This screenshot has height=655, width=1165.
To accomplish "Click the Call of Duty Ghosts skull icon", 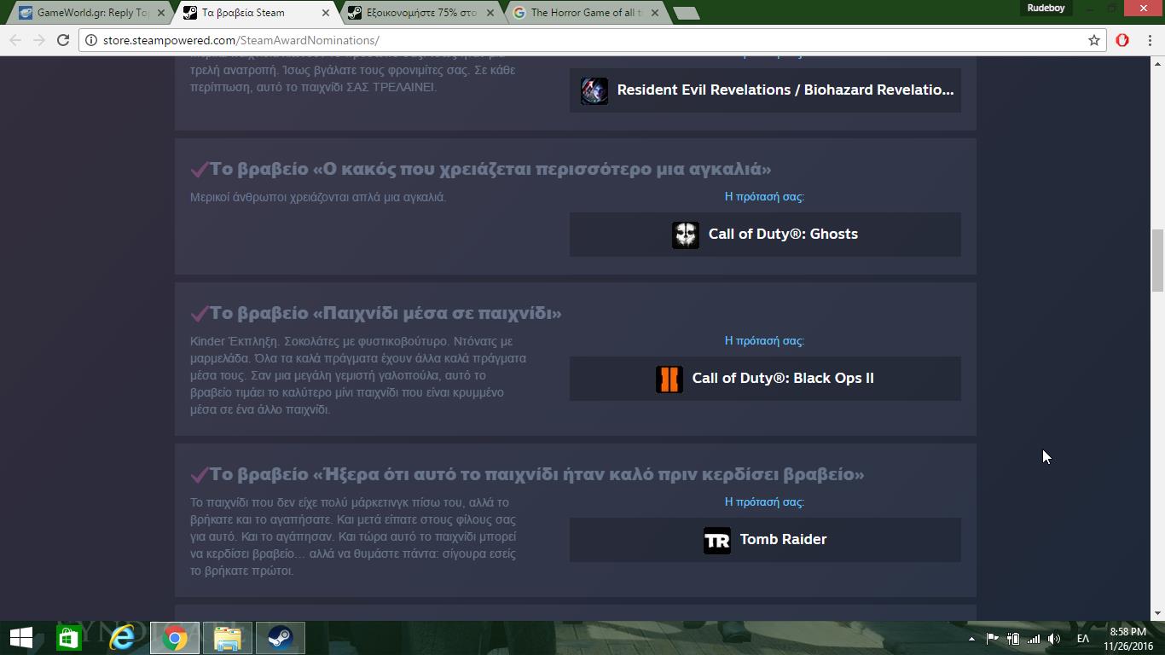I will 686,235.
